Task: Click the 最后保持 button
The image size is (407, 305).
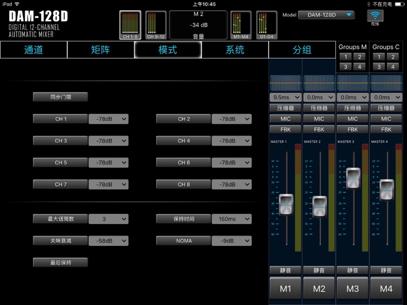Action: (x=60, y=263)
